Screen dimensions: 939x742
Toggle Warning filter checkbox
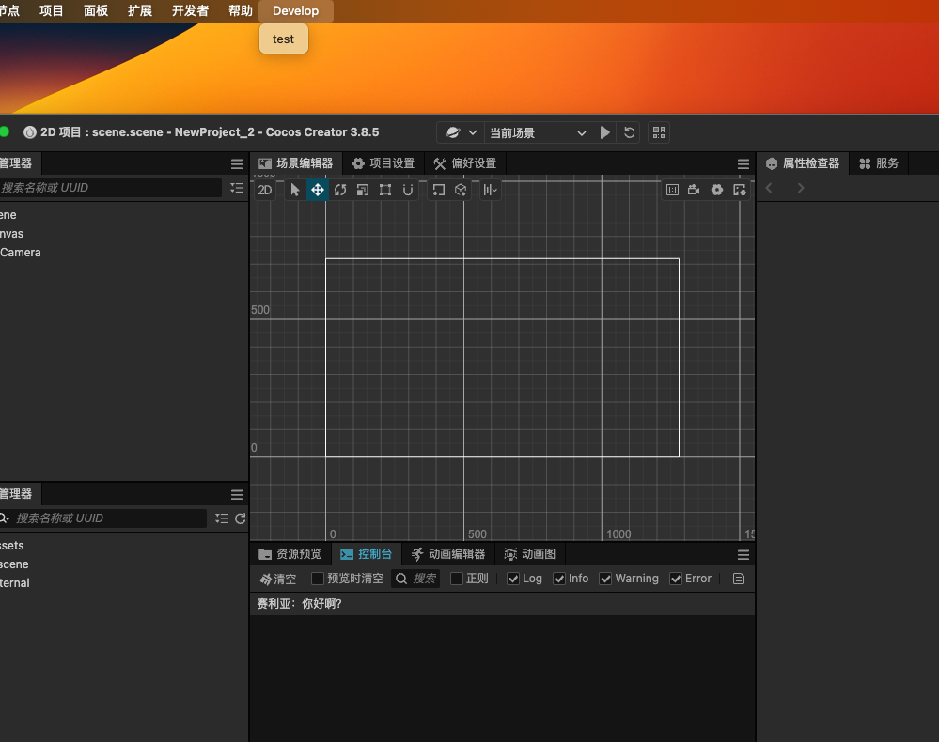point(605,579)
